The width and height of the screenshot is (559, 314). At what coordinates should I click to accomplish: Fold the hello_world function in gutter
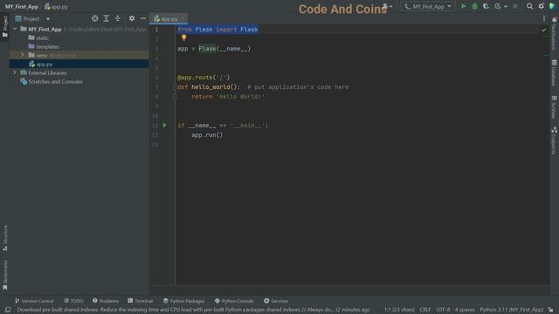175,87
